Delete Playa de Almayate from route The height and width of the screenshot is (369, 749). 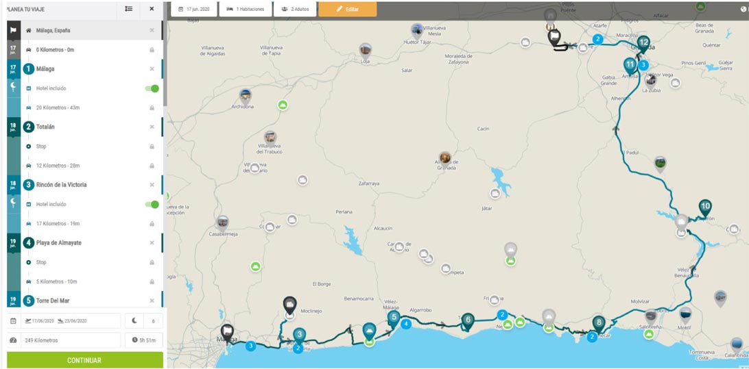pos(152,243)
